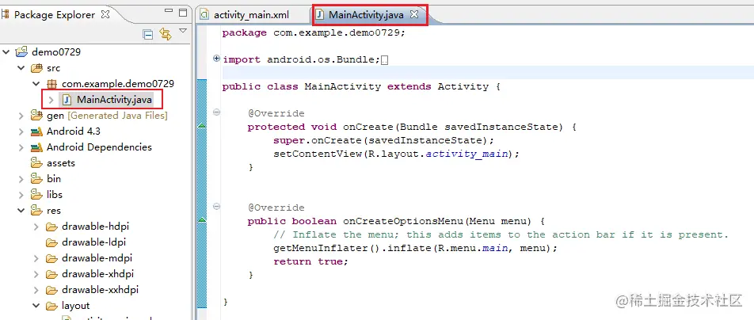Click the libs folder icon
Screen dimensions: 754x320
(x=36, y=194)
